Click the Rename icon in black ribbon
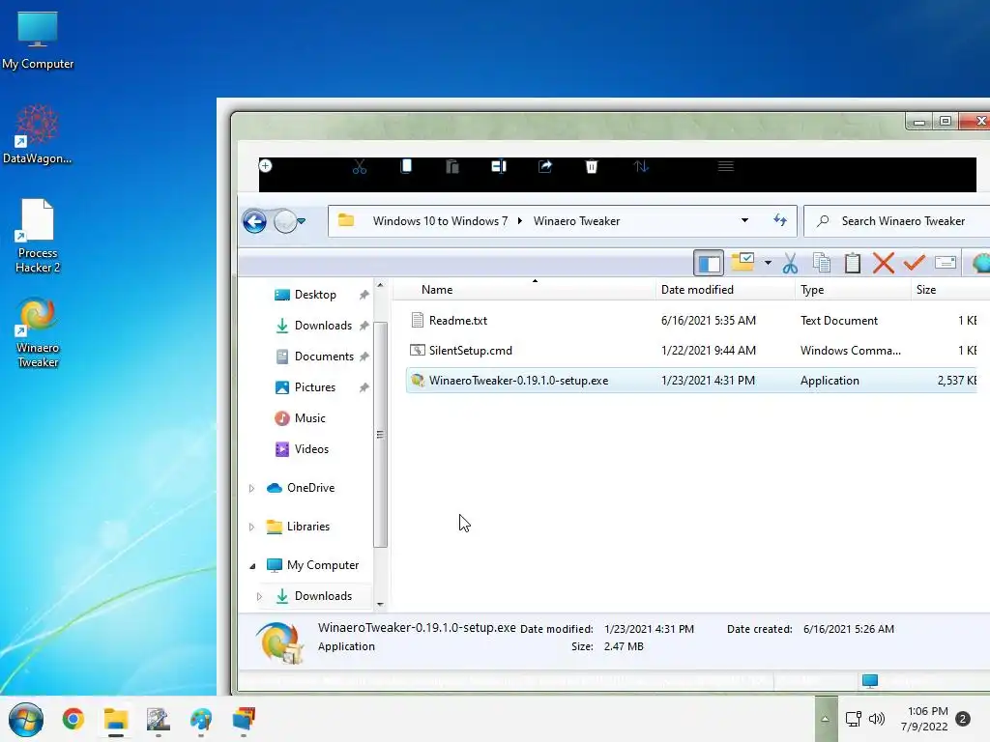The height and width of the screenshot is (742, 990). click(x=499, y=166)
